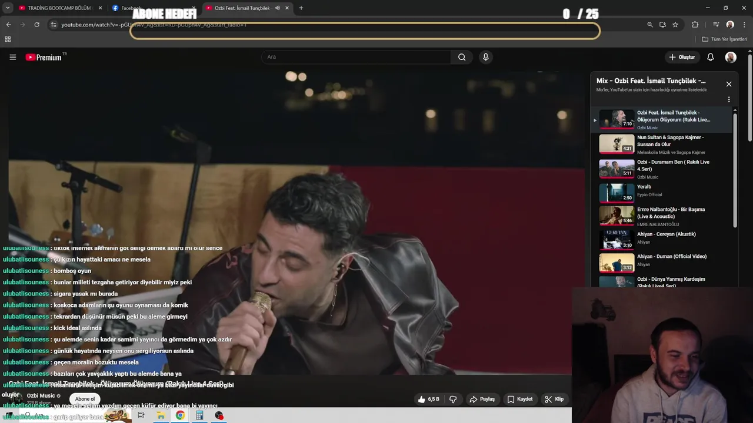This screenshot has height=423, width=753.
Task: Mute the Ozbi Feat. tab audio
Action: point(277,8)
